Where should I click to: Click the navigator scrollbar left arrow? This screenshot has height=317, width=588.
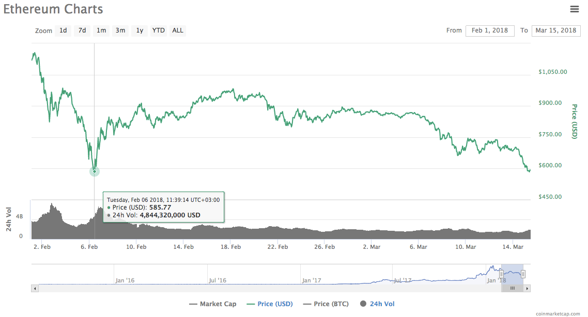pos(35,288)
